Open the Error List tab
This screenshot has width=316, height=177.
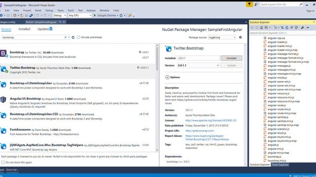12,170
